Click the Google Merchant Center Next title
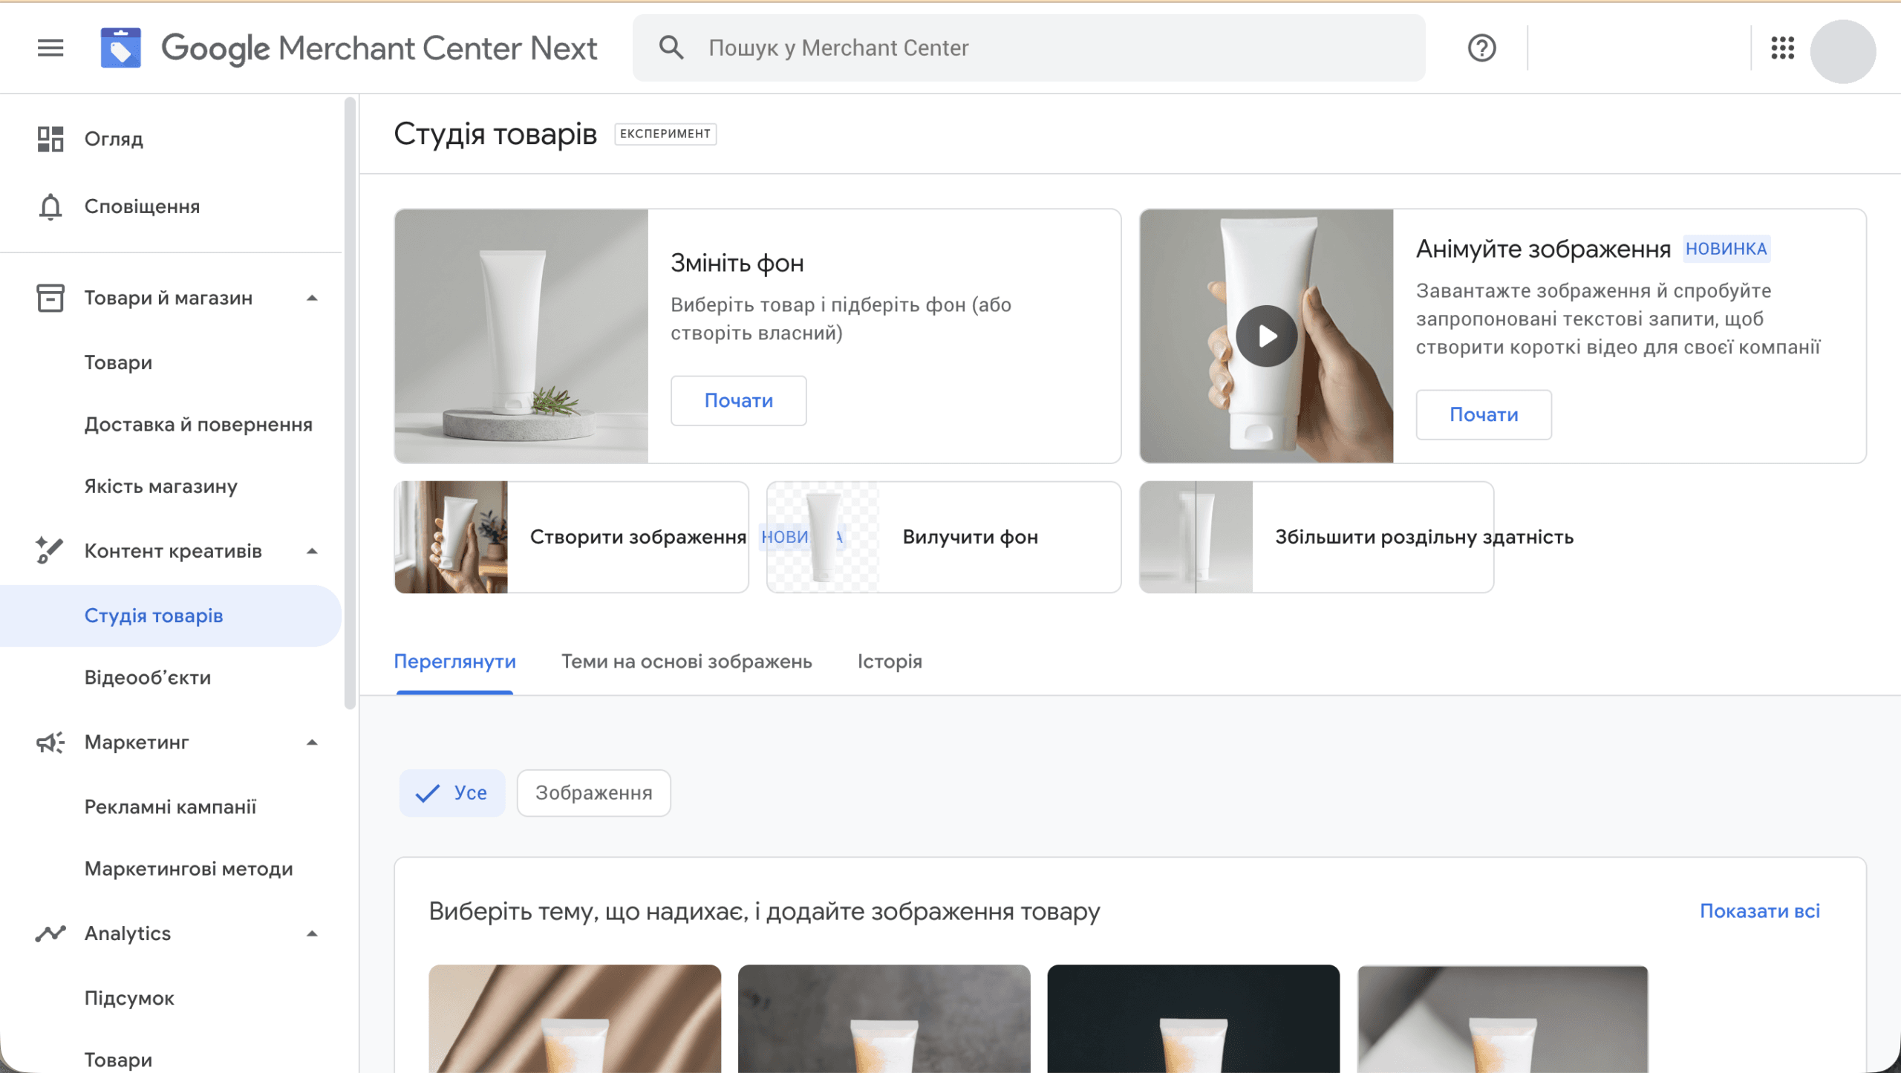1901x1073 pixels. (379, 48)
